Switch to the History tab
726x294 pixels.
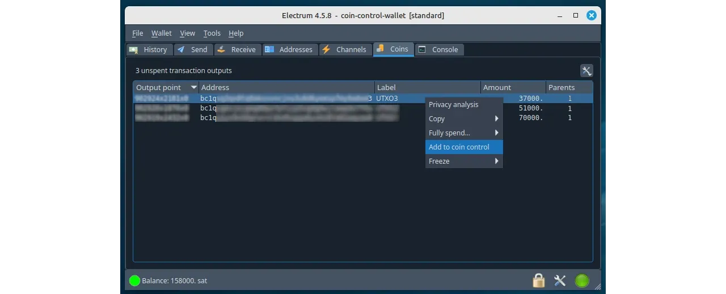pyautogui.click(x=149, y=49)
